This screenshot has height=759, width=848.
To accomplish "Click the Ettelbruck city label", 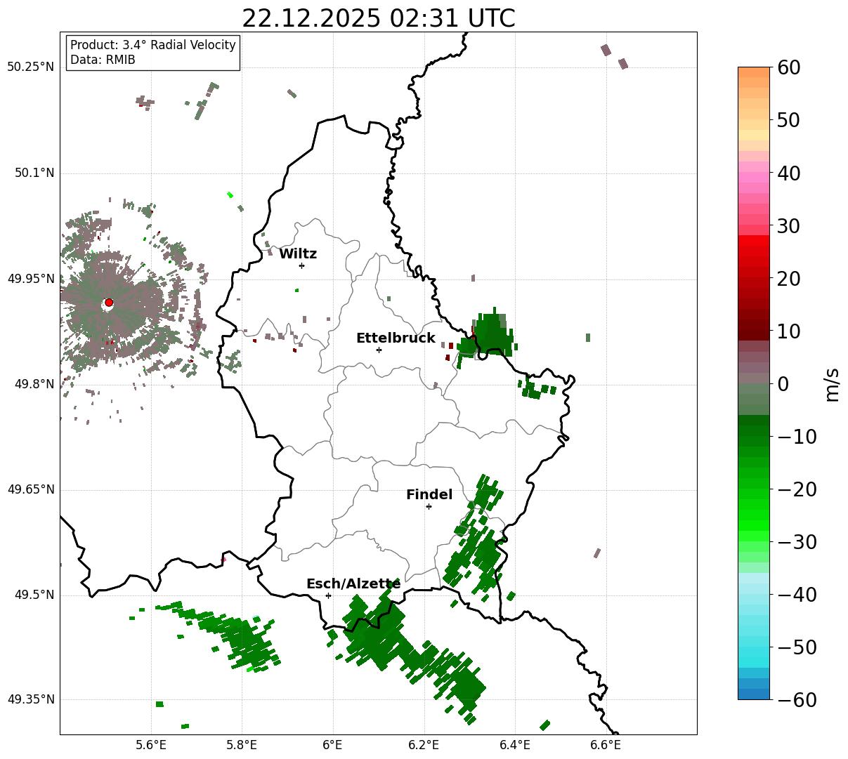I will tap(396, 338).
